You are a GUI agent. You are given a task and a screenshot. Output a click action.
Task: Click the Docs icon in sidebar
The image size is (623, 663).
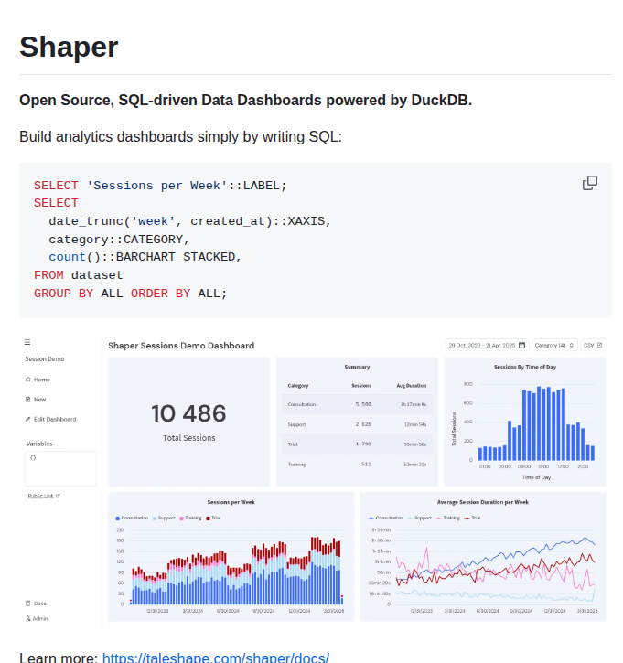tap(28, 604)
